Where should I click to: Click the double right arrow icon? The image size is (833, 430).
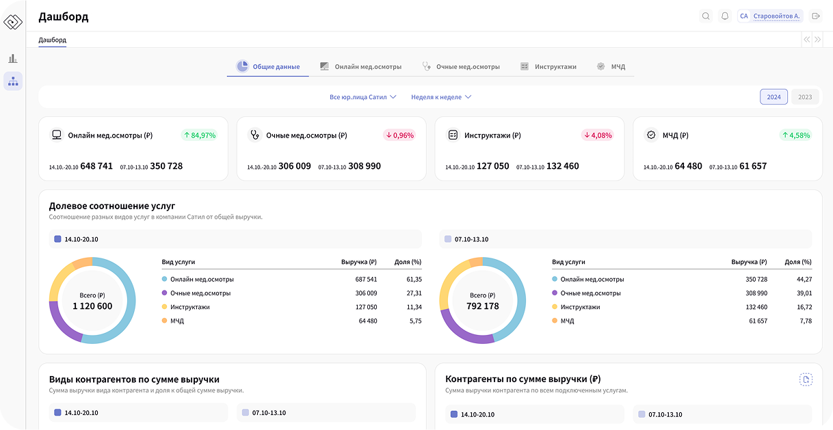[x=817, y=40]
